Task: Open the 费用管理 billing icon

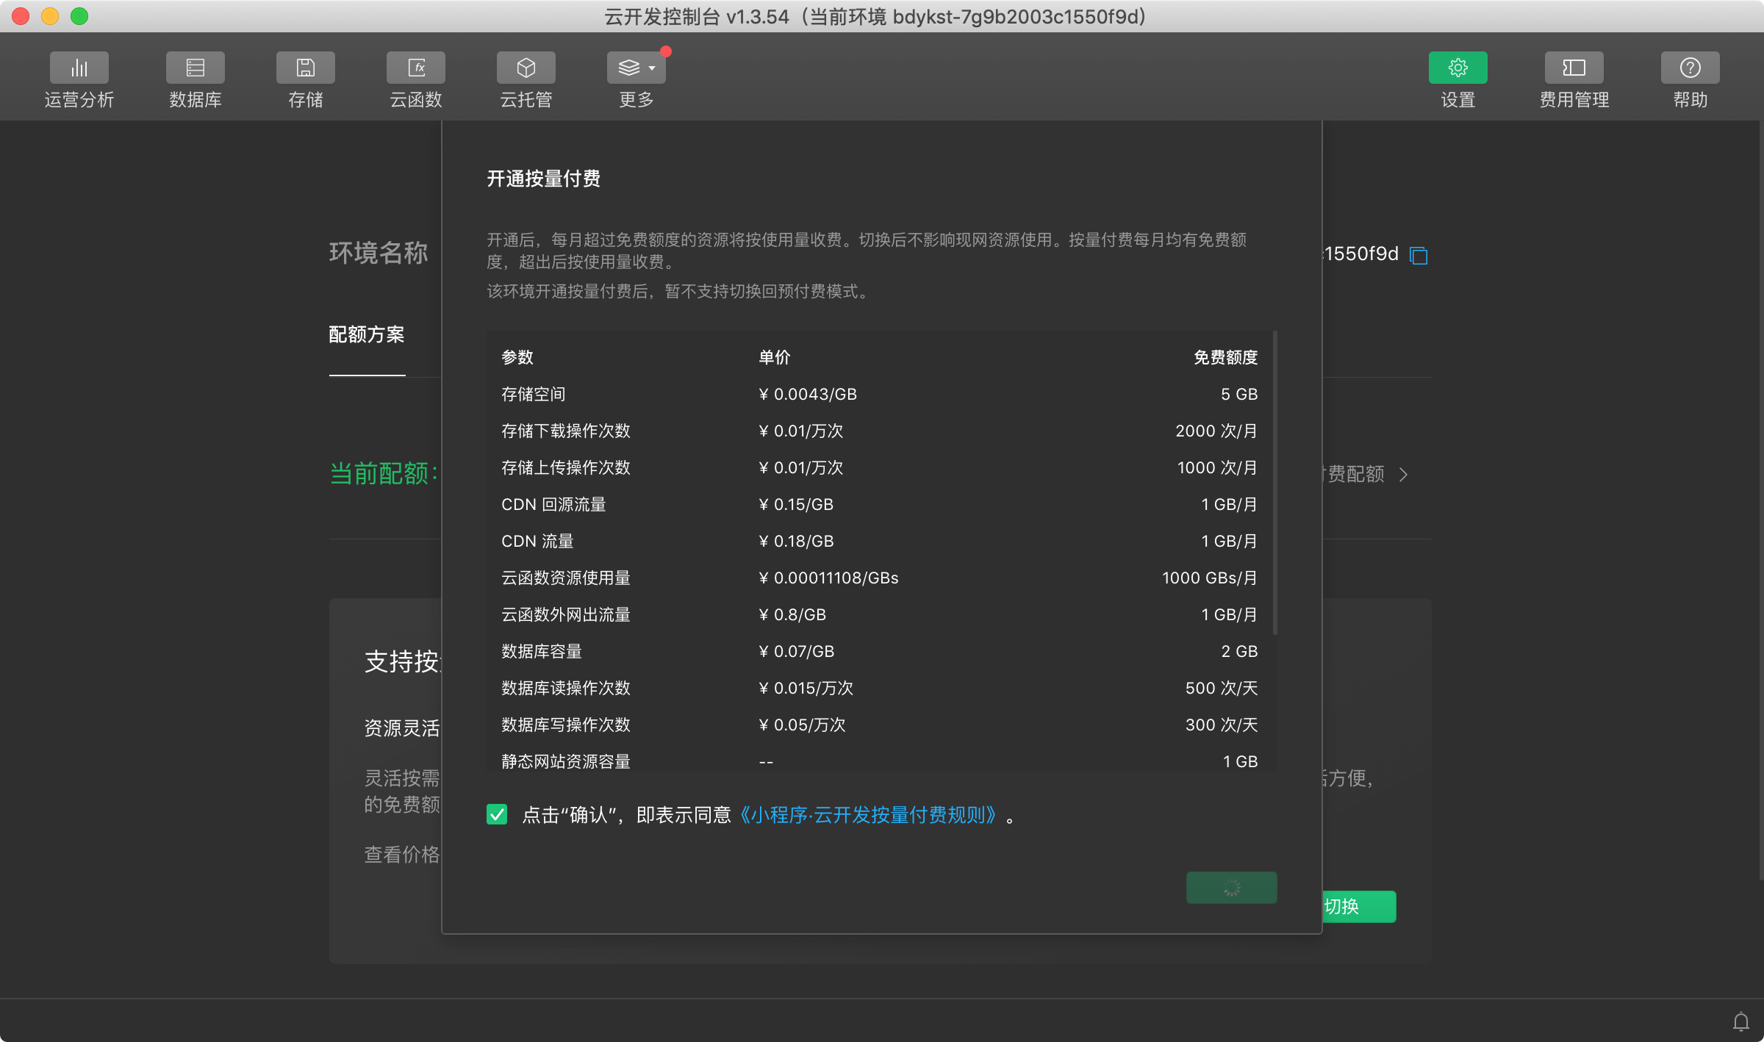Action: click(x=1574, y=68)
